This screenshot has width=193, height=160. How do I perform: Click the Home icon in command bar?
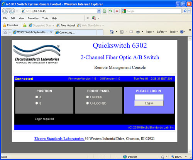click(x=112, y=32)
